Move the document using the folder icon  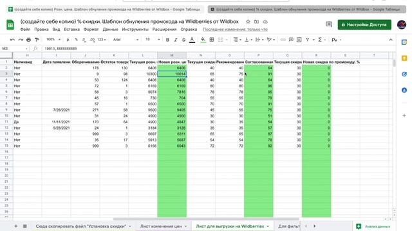click(x=256, y=22)
